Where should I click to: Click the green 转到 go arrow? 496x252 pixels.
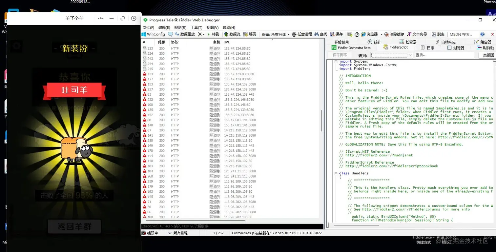[x=213, y=34]
